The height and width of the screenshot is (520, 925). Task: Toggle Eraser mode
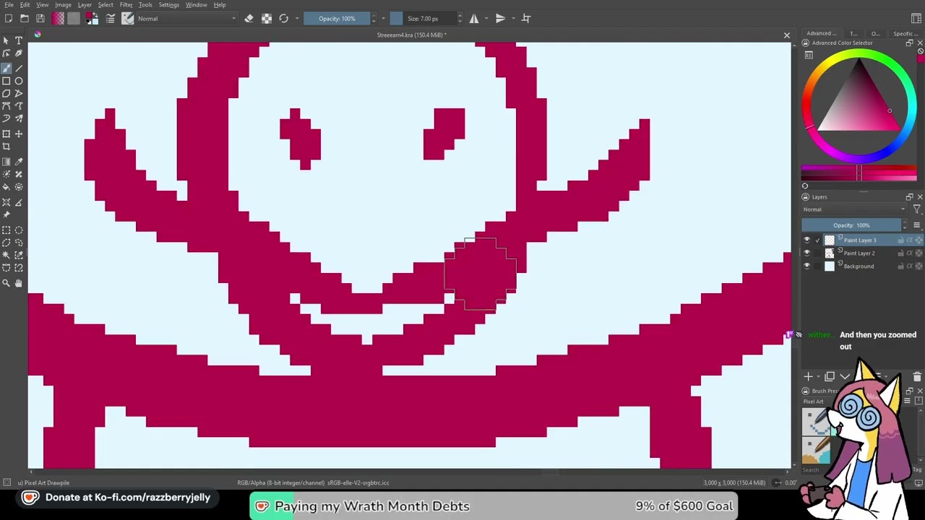pos(249,18)
